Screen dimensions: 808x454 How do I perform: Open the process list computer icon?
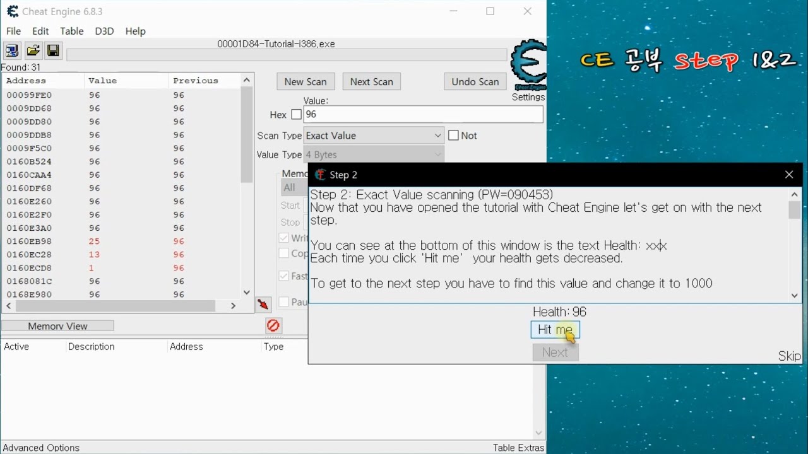point(12,50)
